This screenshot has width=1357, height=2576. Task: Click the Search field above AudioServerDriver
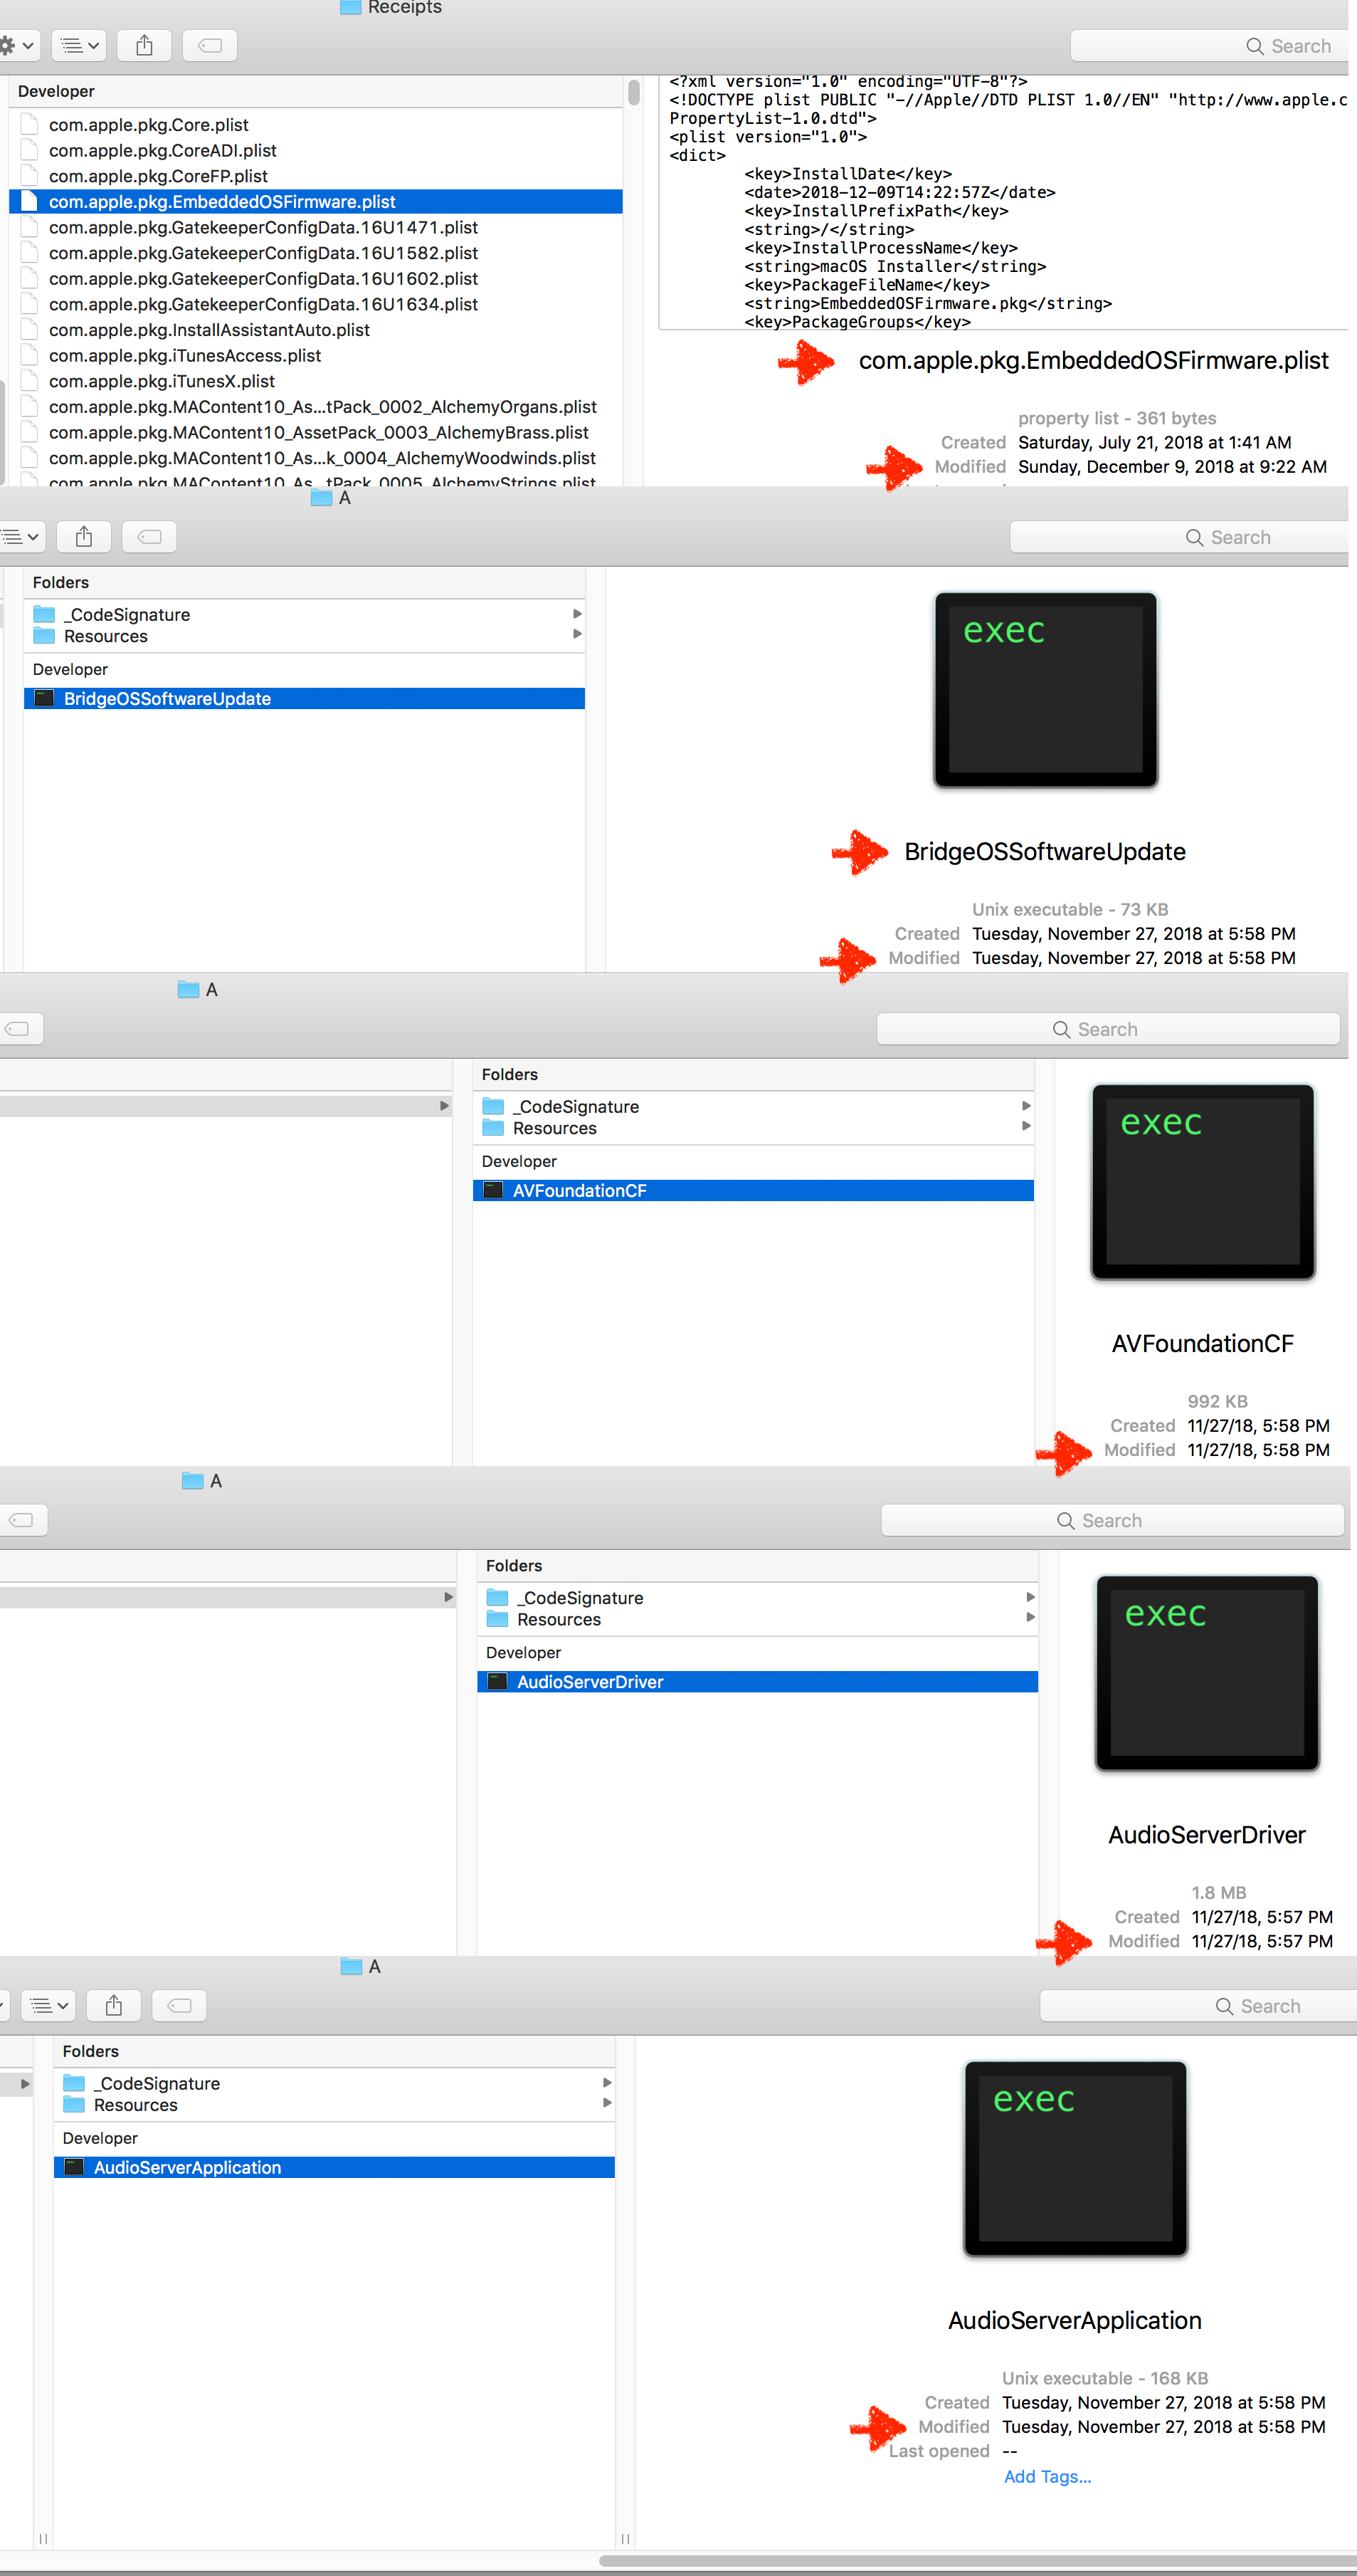1112,1520
